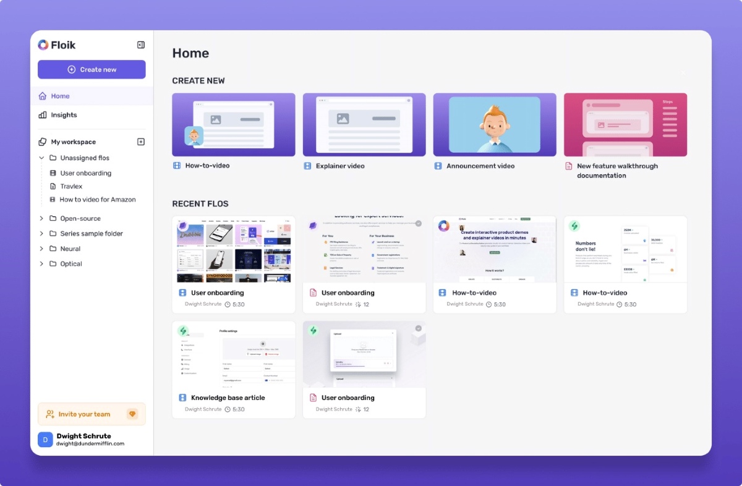Expand the Neural folder chevron
Viewport: 742px width, 486px height.
tap(42, 249)
